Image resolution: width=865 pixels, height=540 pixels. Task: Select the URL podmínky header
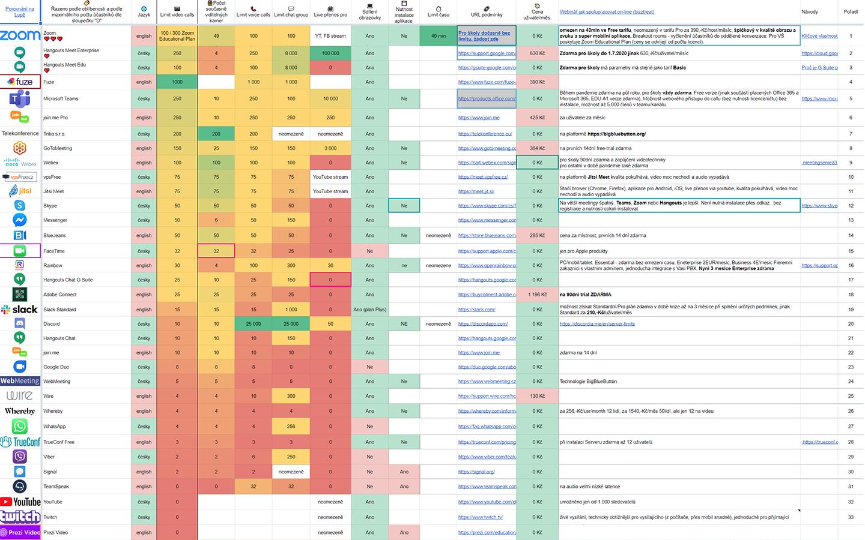coord(487,11)
